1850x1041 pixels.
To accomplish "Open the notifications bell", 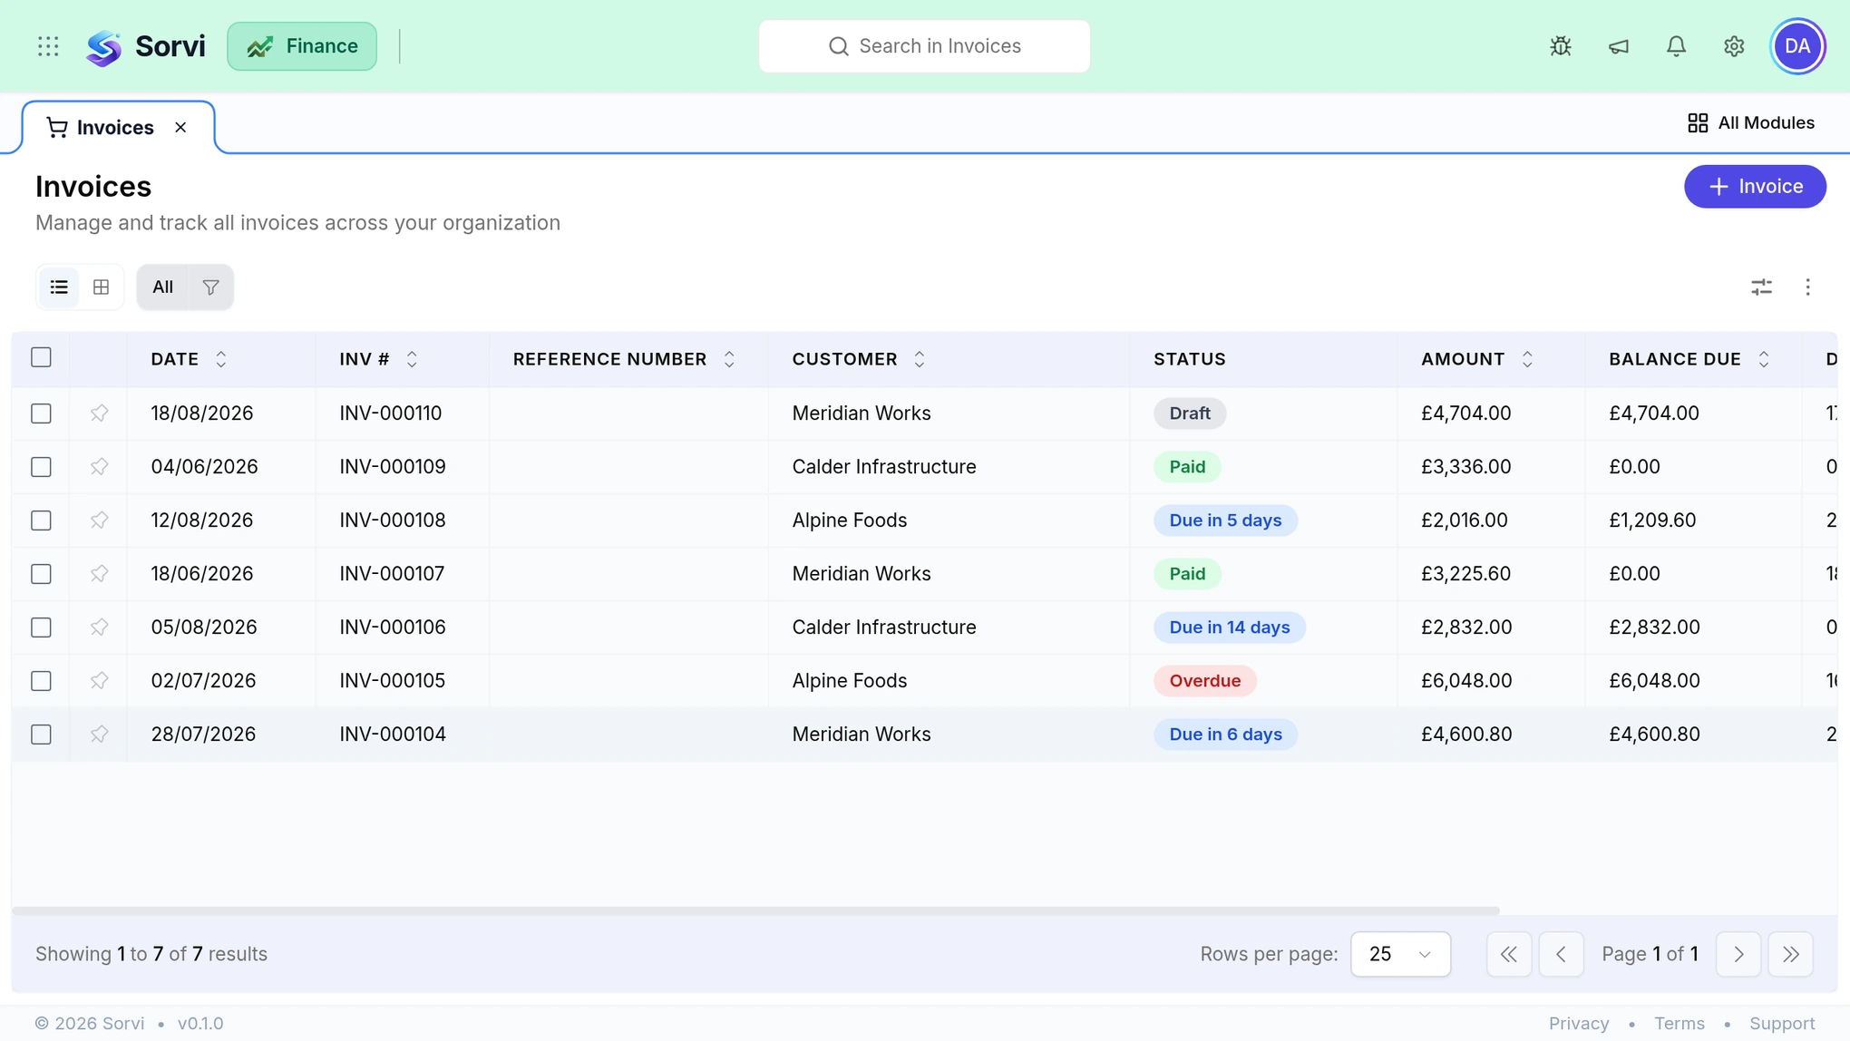I will (x=1676, y=46).
